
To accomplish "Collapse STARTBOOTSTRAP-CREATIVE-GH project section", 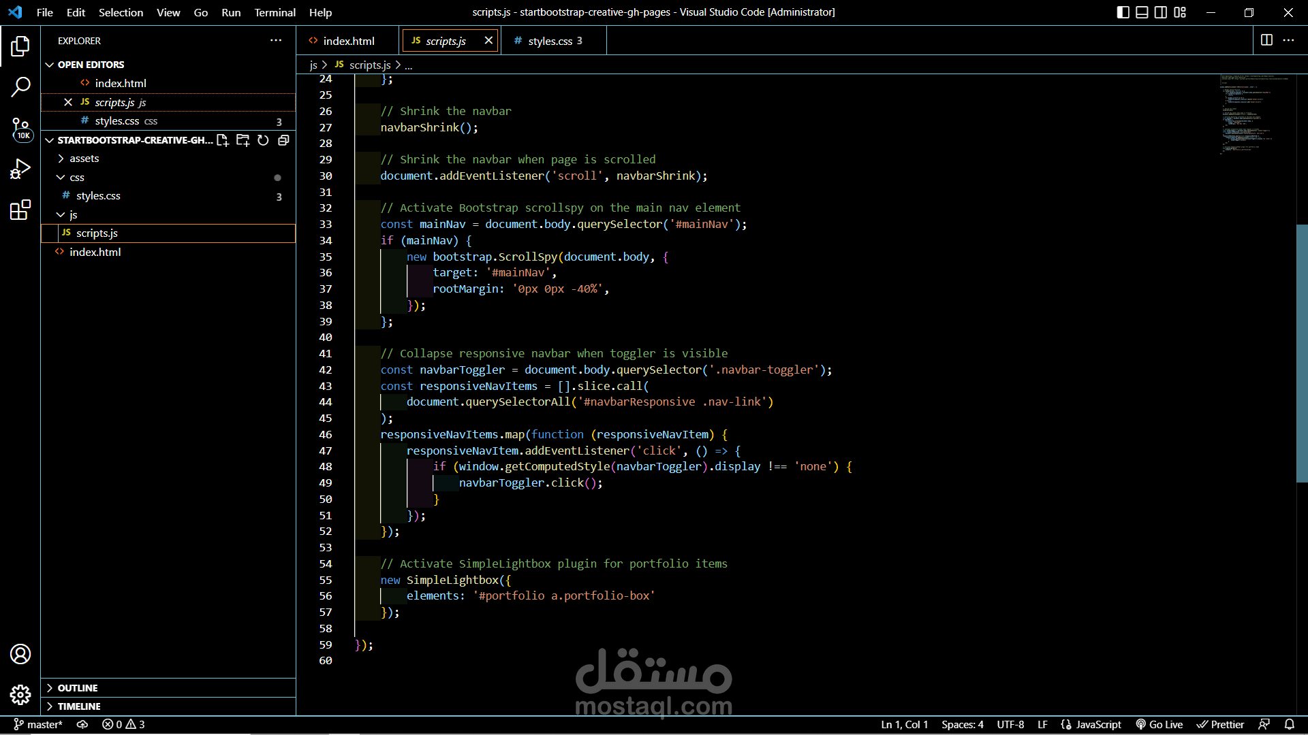I will (129, 140).
